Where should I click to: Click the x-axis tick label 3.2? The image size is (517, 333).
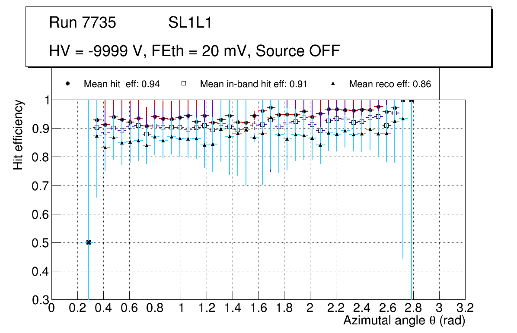(465, 308)
